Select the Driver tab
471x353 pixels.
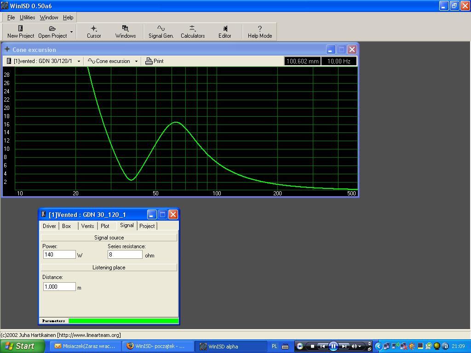pos(49,226)
